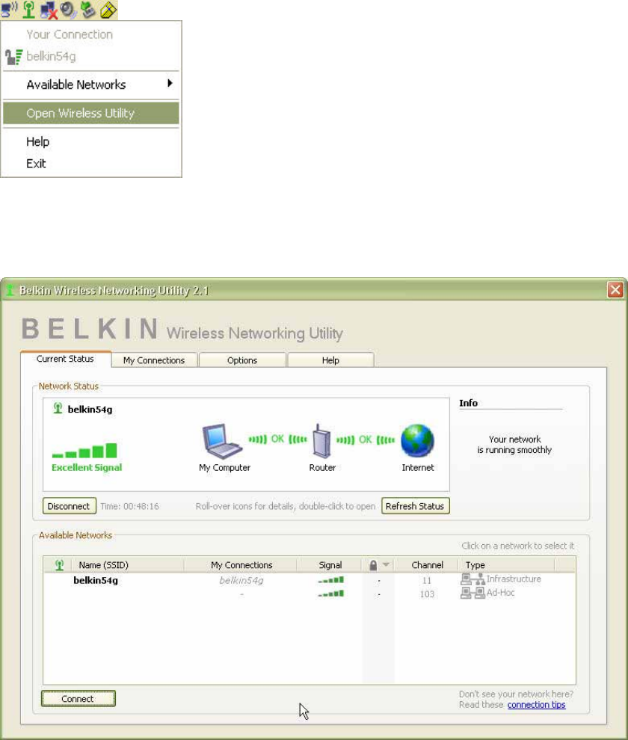
Task: Expand the Available Networks submenu
Action: click(90, 85)
